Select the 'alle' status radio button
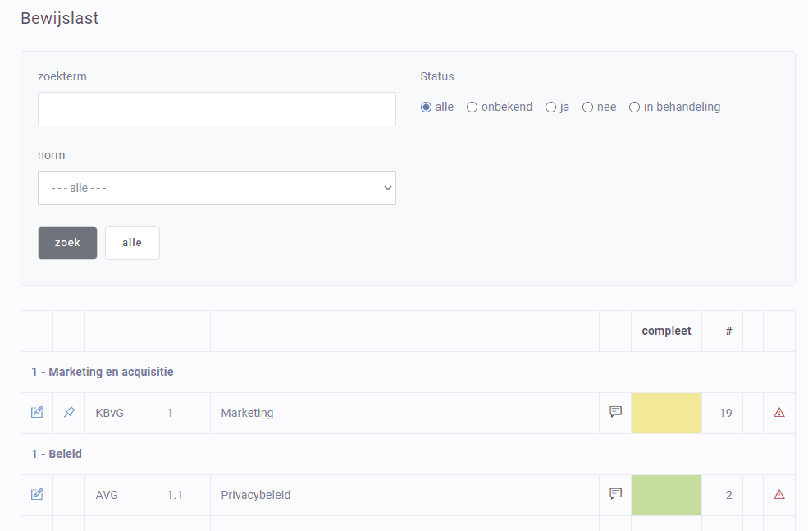Viewport: 808px width, 531px height. (427, 108)
